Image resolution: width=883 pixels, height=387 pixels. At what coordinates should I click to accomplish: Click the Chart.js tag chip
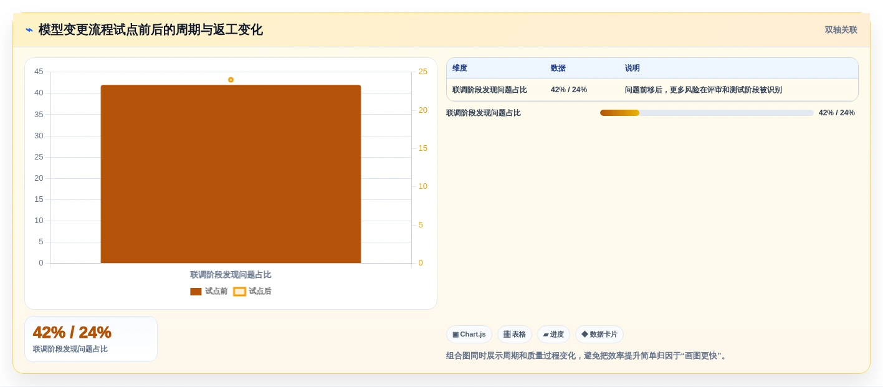pos(469,334)
